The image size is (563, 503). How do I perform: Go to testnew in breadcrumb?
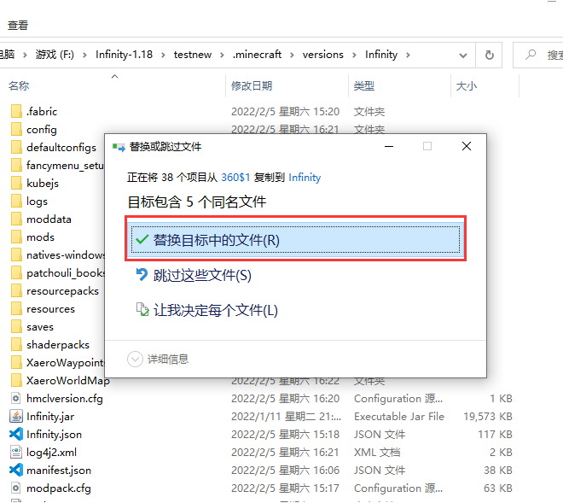[x=193, y=55]
